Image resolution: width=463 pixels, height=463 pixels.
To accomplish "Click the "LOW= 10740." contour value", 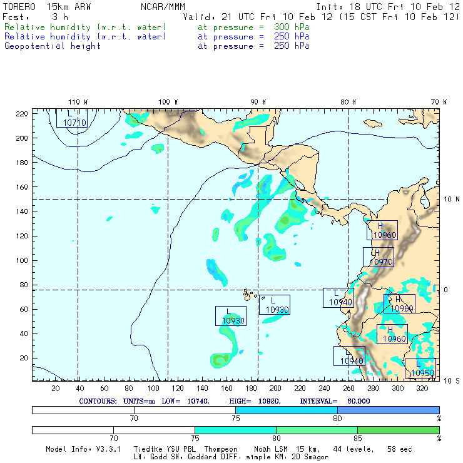I will coord(185,401).
